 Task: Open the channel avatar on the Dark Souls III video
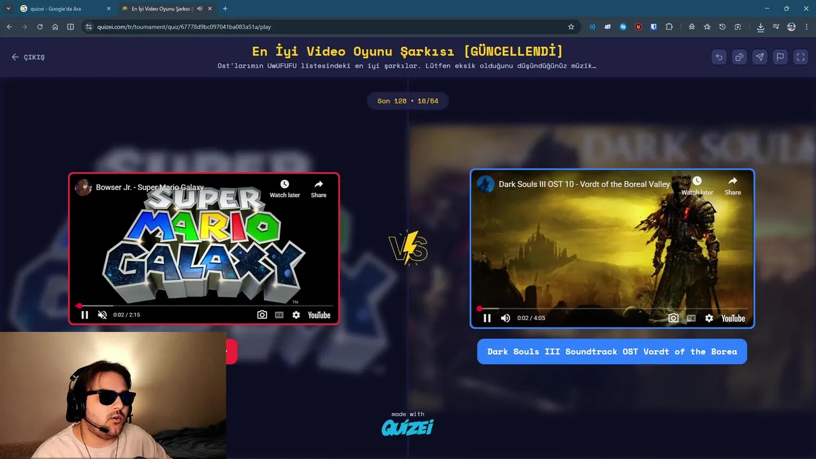(486, 184)
